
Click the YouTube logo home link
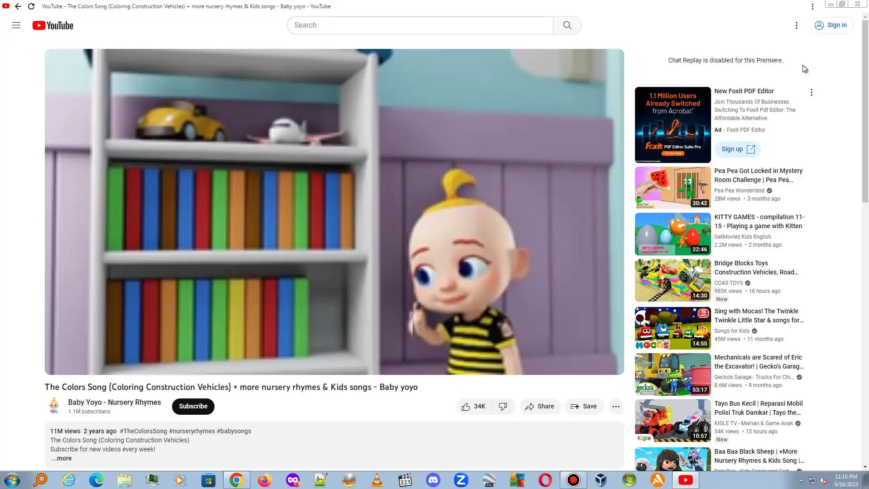tap(53, 25)
